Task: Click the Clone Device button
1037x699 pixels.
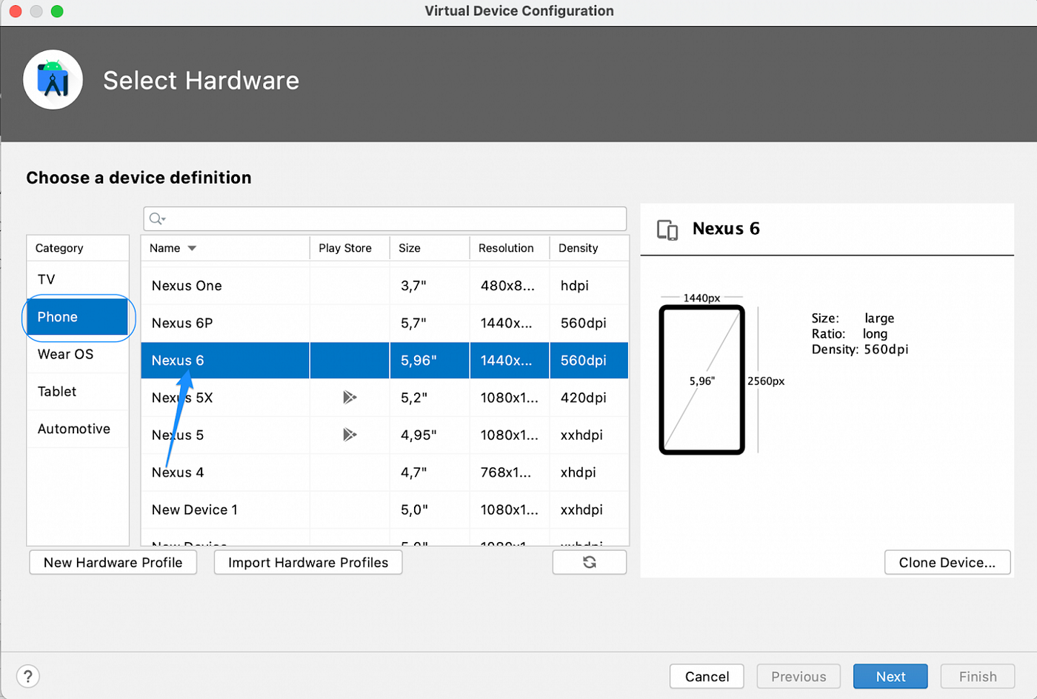Action: pos(947,562)
